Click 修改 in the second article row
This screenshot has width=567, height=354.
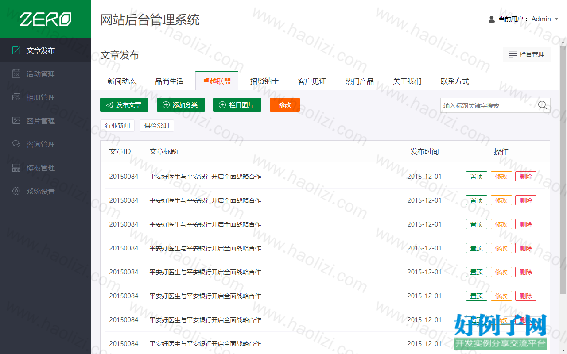pos(501,200)
